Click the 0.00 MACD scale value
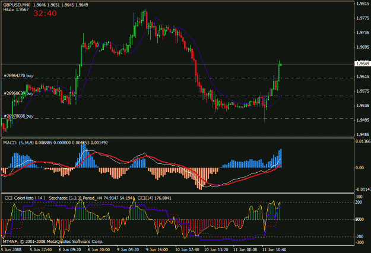The width and height of the screenshot is (371, 253). coord(360,167)
